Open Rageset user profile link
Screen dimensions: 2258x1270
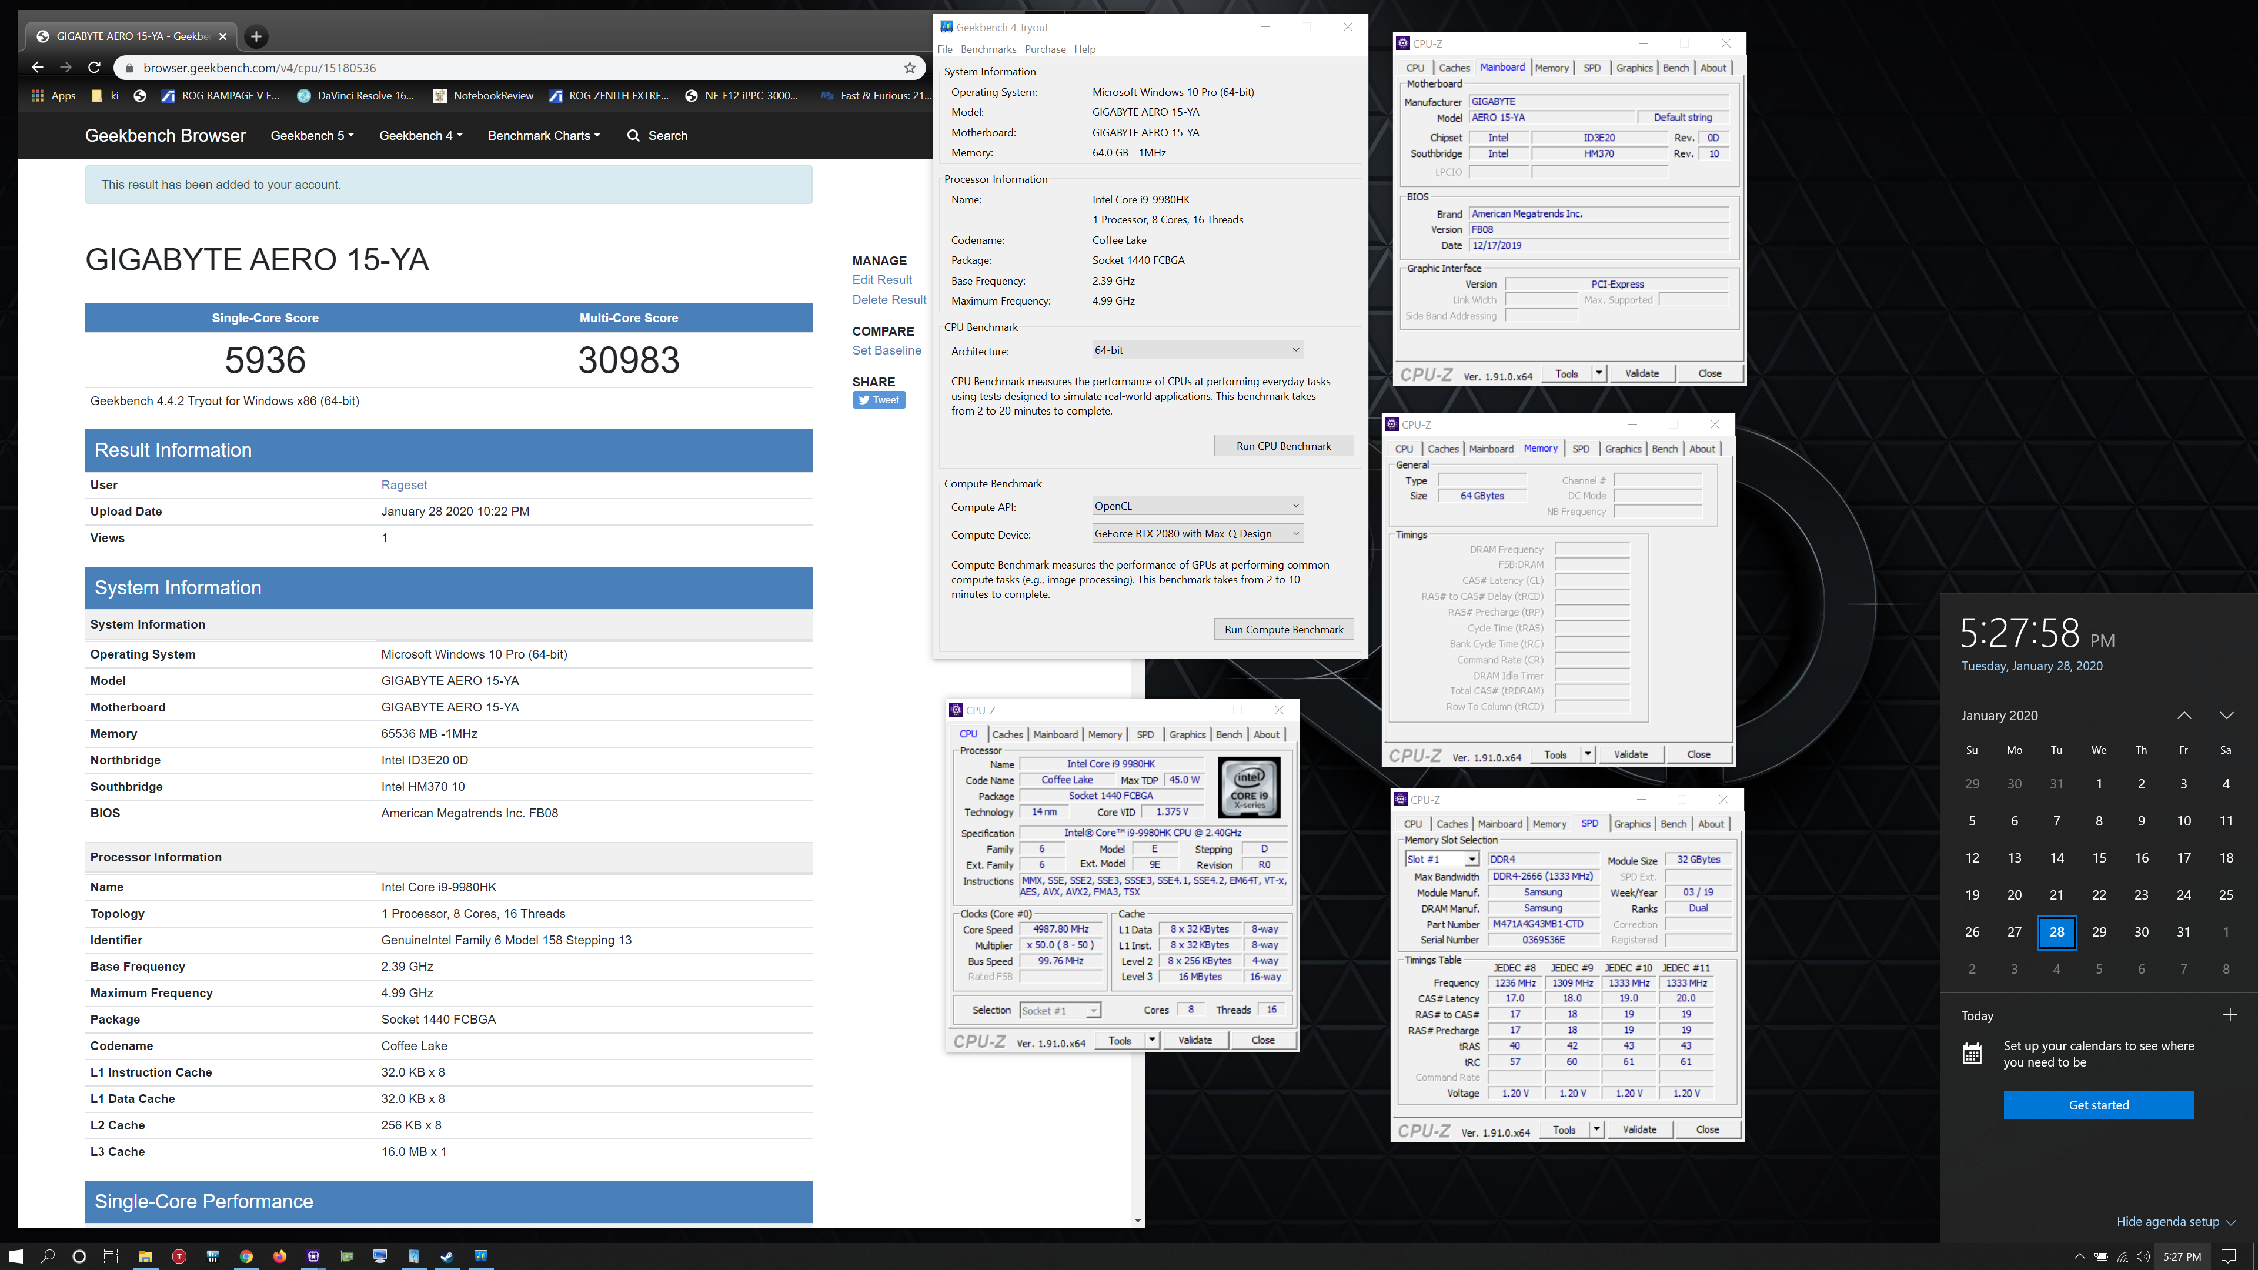click(x=404, y=484)
